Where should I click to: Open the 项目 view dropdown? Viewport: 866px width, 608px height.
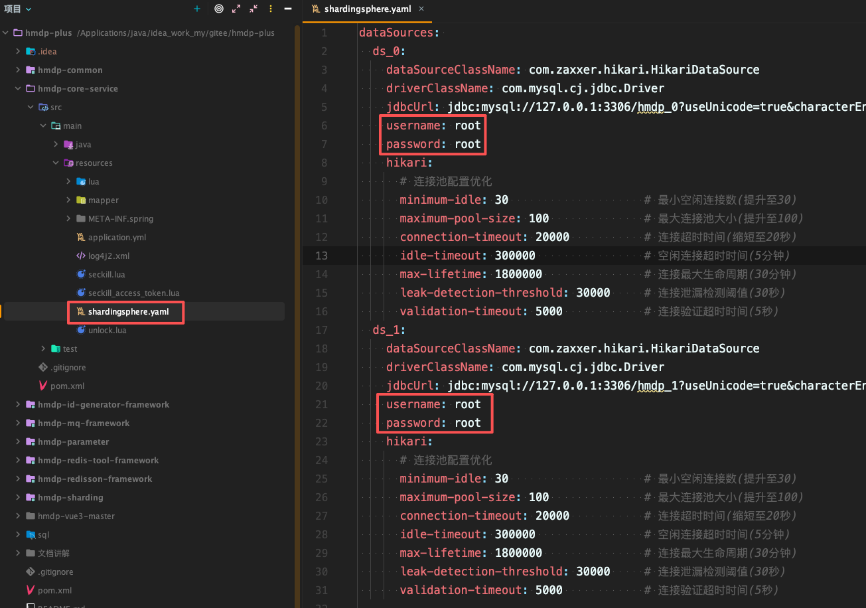(x=18, y=9)
